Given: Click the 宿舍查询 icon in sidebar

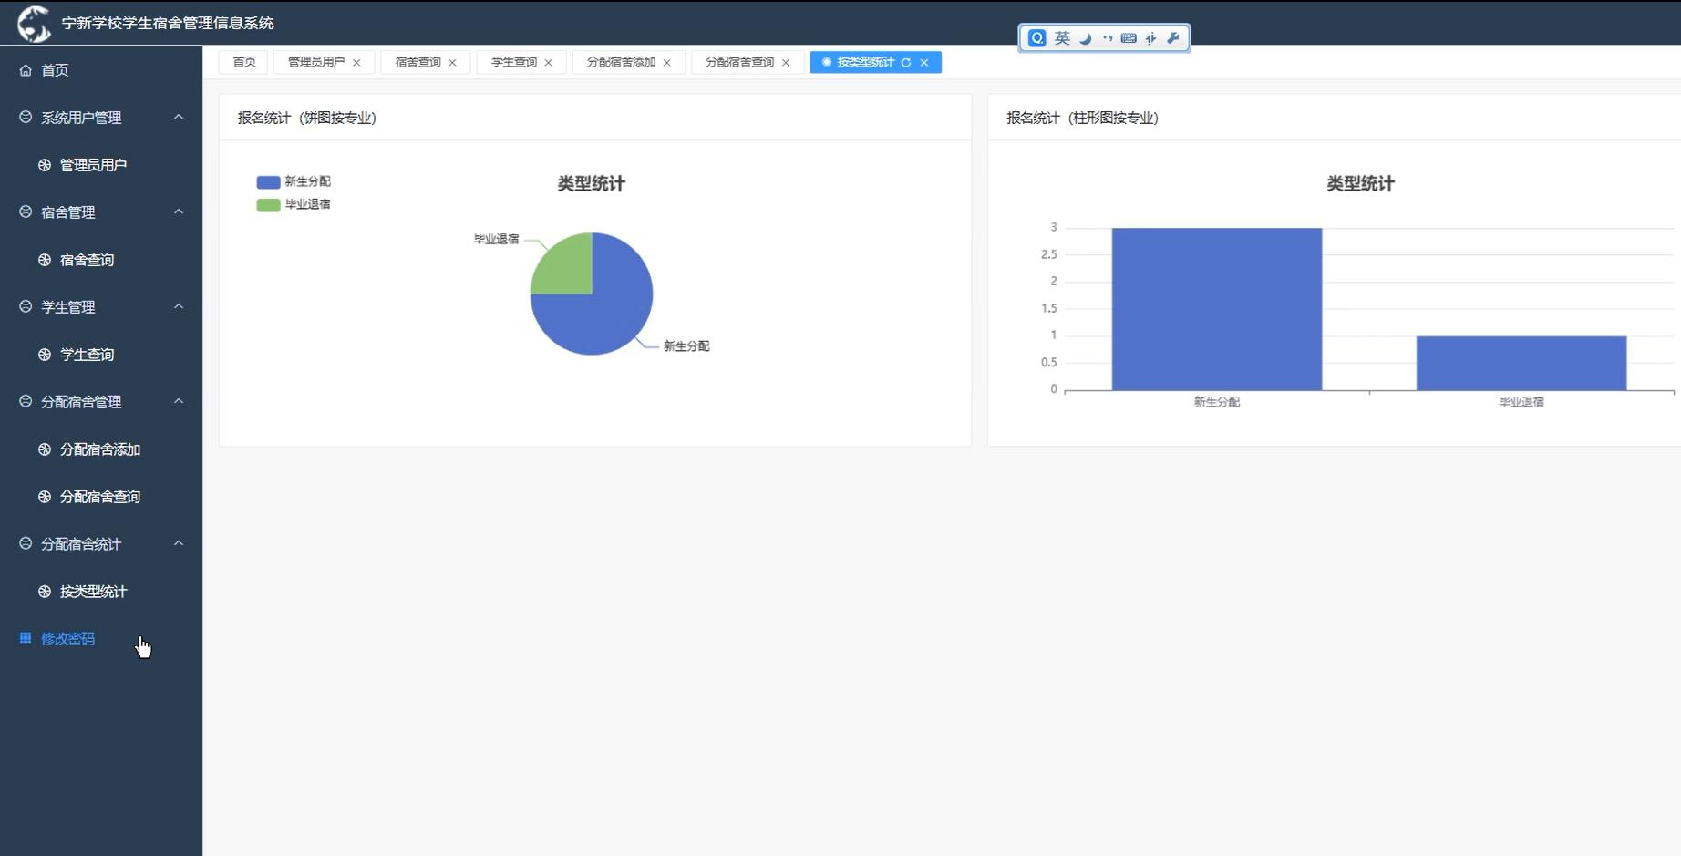Looking at the screenshot, I should coord(43,260).
